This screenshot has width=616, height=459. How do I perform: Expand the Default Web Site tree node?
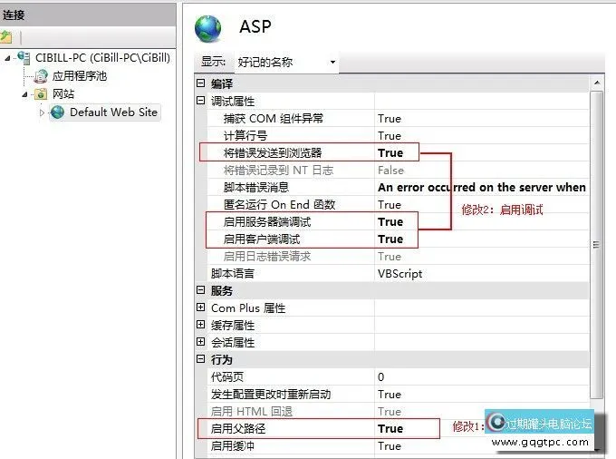pos(41,112)
